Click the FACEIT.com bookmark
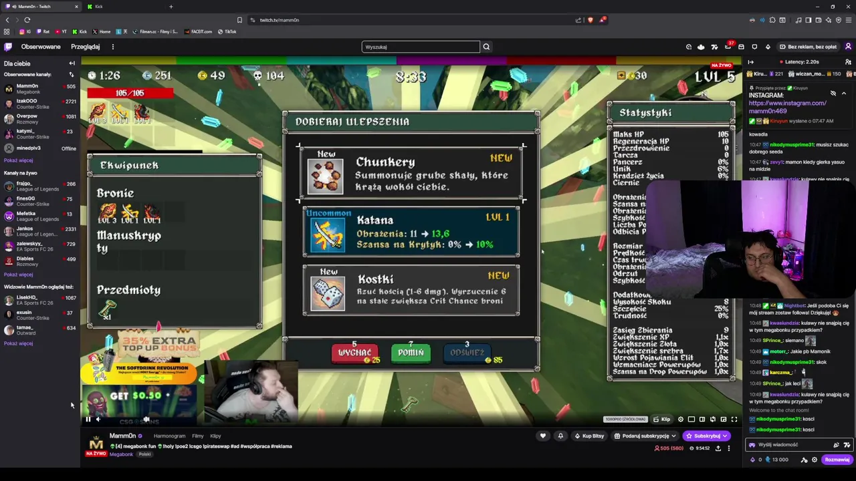The image size is (856, 481). [198, 31]
